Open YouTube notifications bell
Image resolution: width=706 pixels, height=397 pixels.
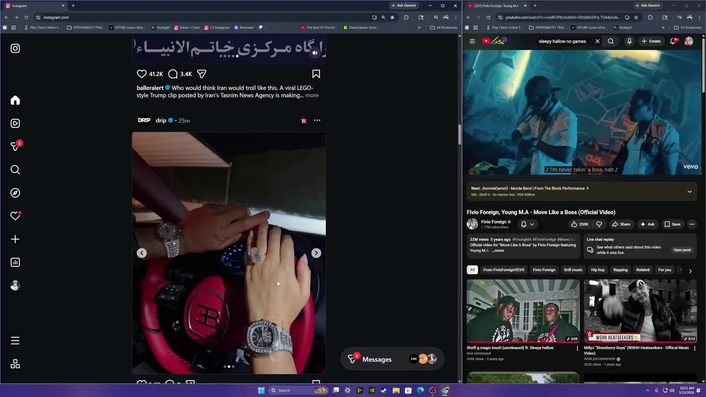[x=673, y=41]
